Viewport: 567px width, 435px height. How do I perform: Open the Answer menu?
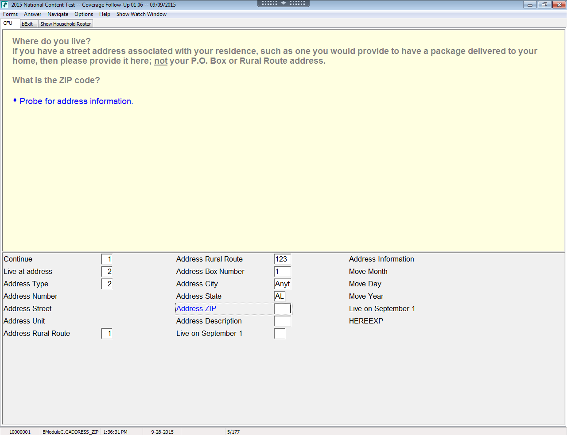pyautogui.click(x=32, y=14)
